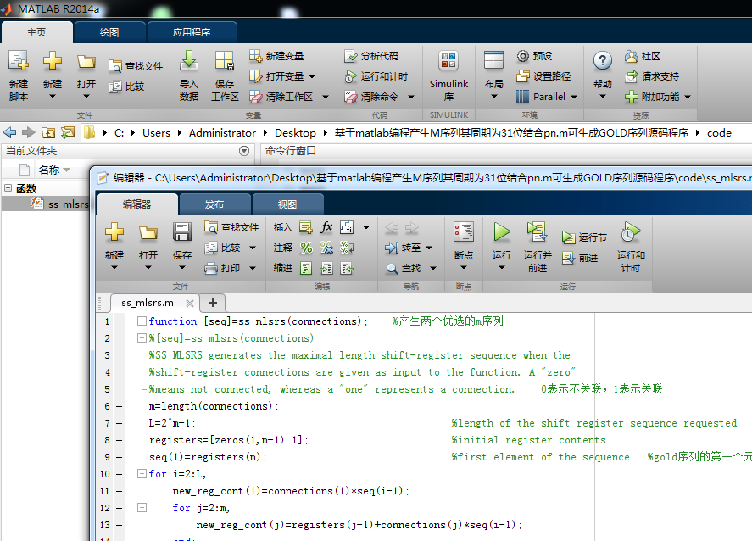Open Community (社区) link icon
Image resolution: width=752 pixels, height=541 pixels.
[631, 56]
